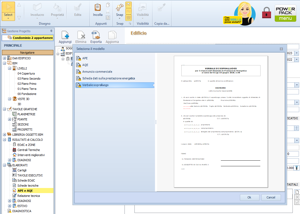Expand the LIBRERIA OGGETTI BIM node

[4, 135]
